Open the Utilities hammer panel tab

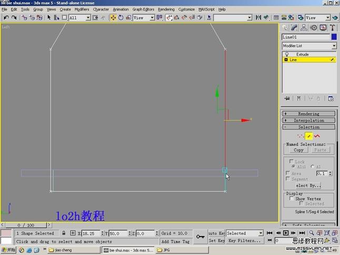point(333,28)
